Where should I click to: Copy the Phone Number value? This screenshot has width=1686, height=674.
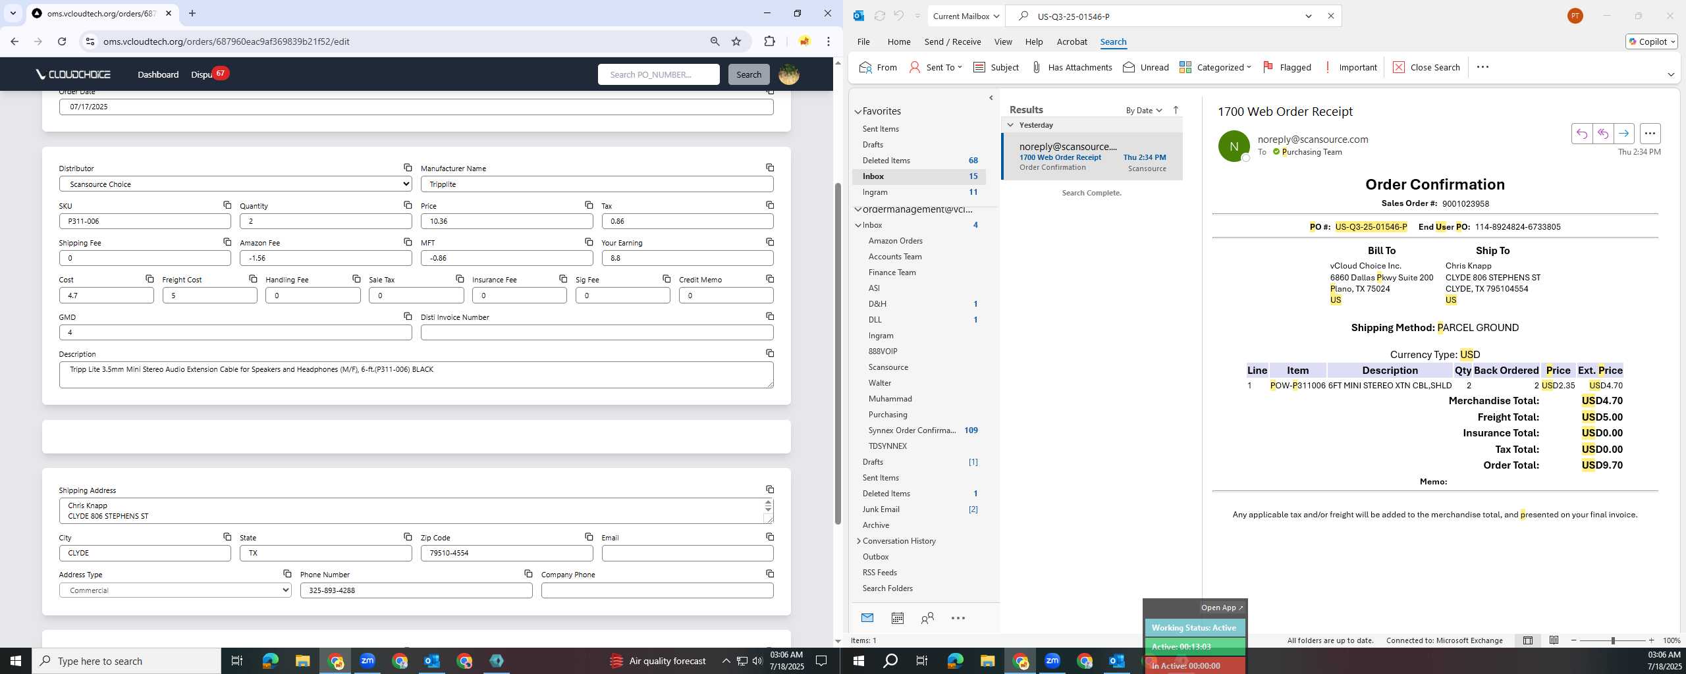coord(528,574)
